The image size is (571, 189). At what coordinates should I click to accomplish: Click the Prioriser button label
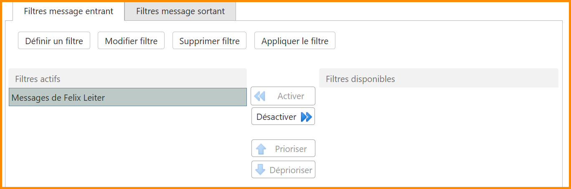(291, 149)
